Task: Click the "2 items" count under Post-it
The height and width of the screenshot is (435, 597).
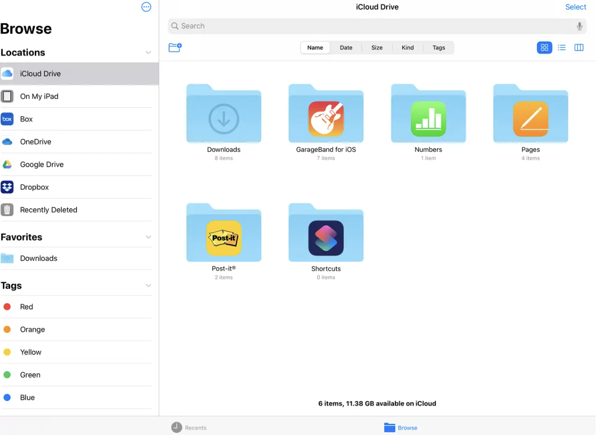Action: click(224, 277)
